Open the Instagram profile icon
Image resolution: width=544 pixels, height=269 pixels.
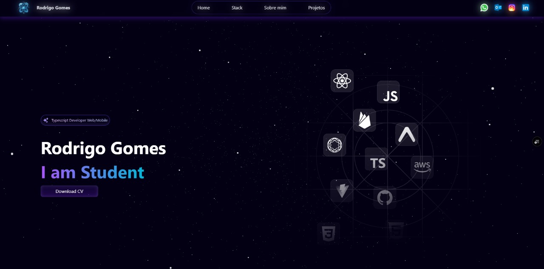(x=512, y=8)
